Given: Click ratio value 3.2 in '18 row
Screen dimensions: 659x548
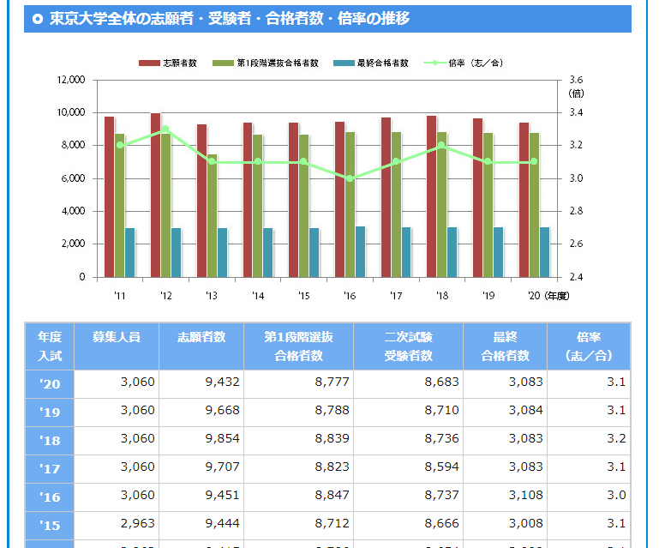Looking at the screenshot, I should 616,438.
